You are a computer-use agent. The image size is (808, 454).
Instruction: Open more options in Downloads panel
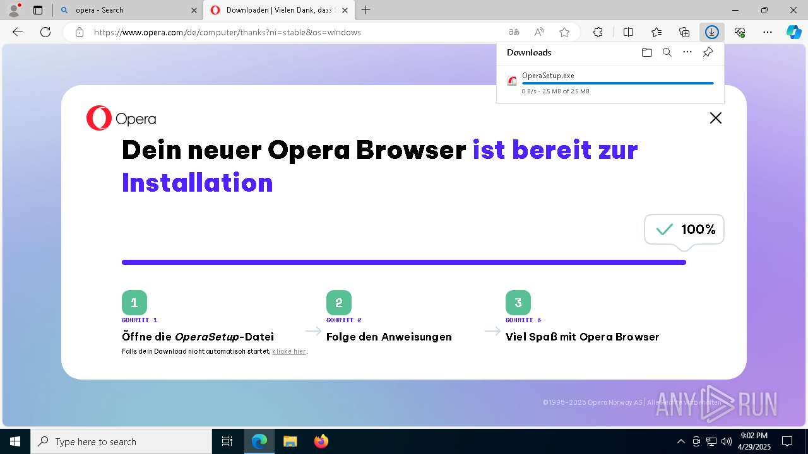687,52
